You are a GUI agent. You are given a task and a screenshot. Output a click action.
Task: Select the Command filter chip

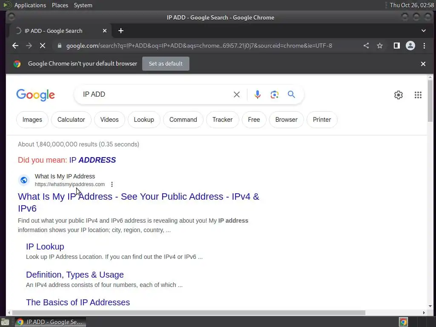point(183,120)
